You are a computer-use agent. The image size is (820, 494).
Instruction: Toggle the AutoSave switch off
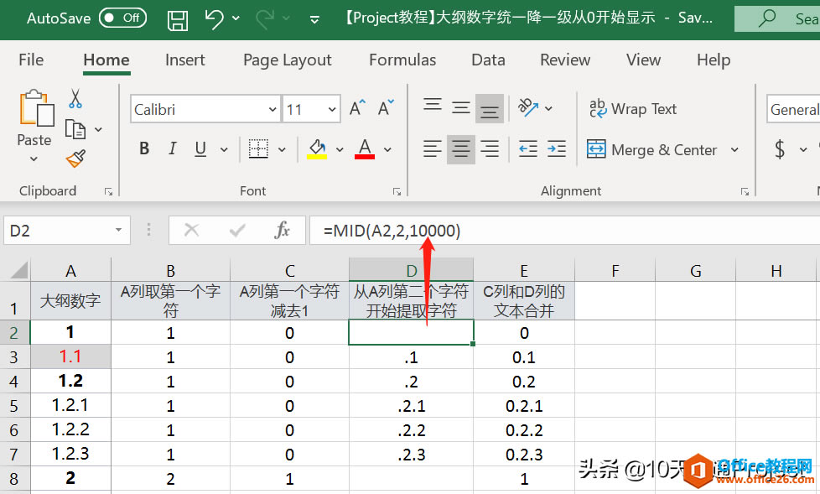coord(122,17)
